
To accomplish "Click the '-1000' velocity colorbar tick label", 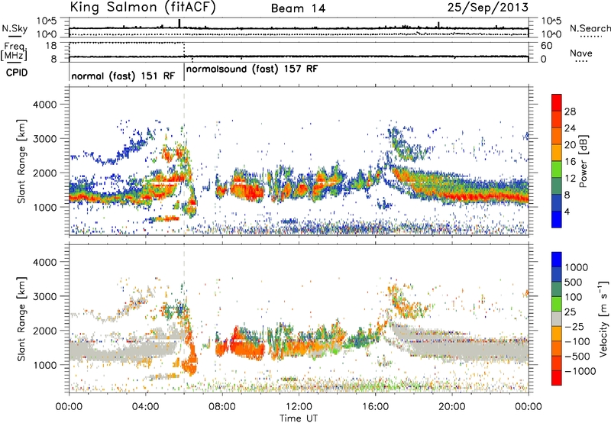I will tap(580, 371).
